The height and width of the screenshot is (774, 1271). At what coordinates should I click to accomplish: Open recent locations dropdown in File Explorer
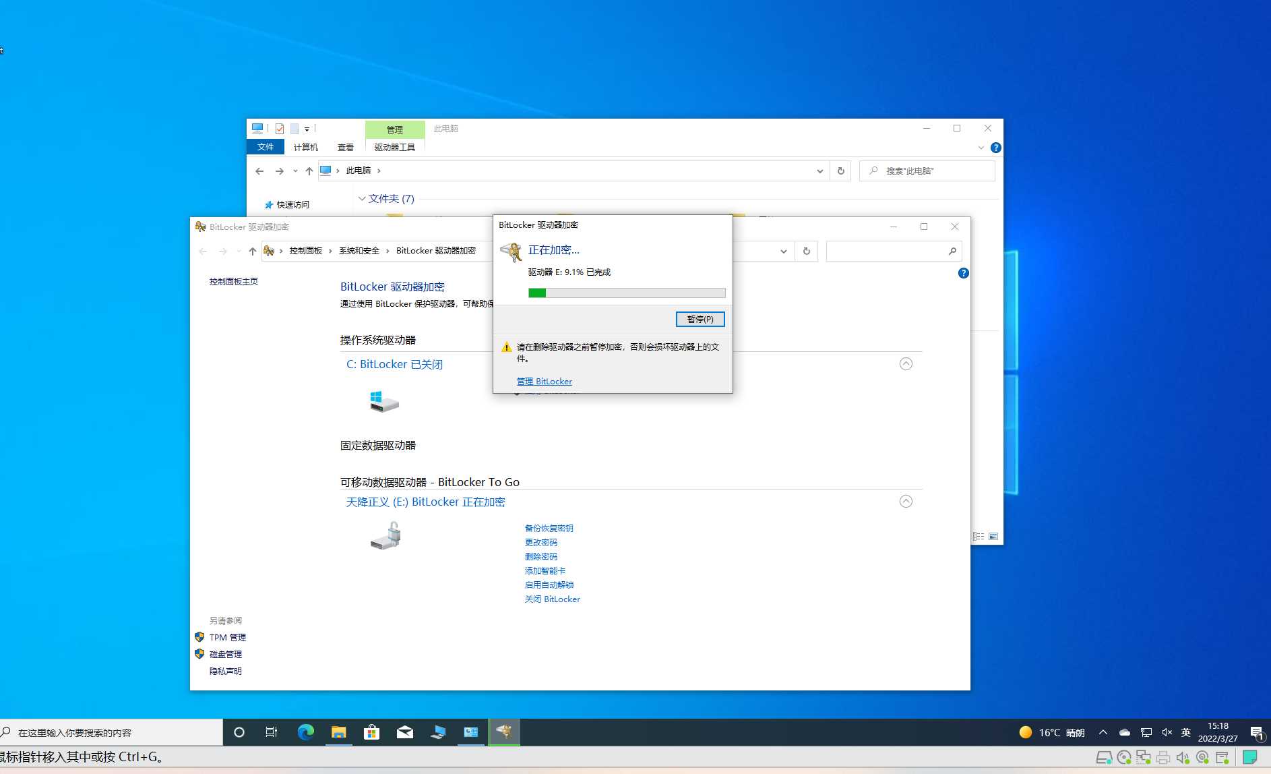(x=295, y=171)
